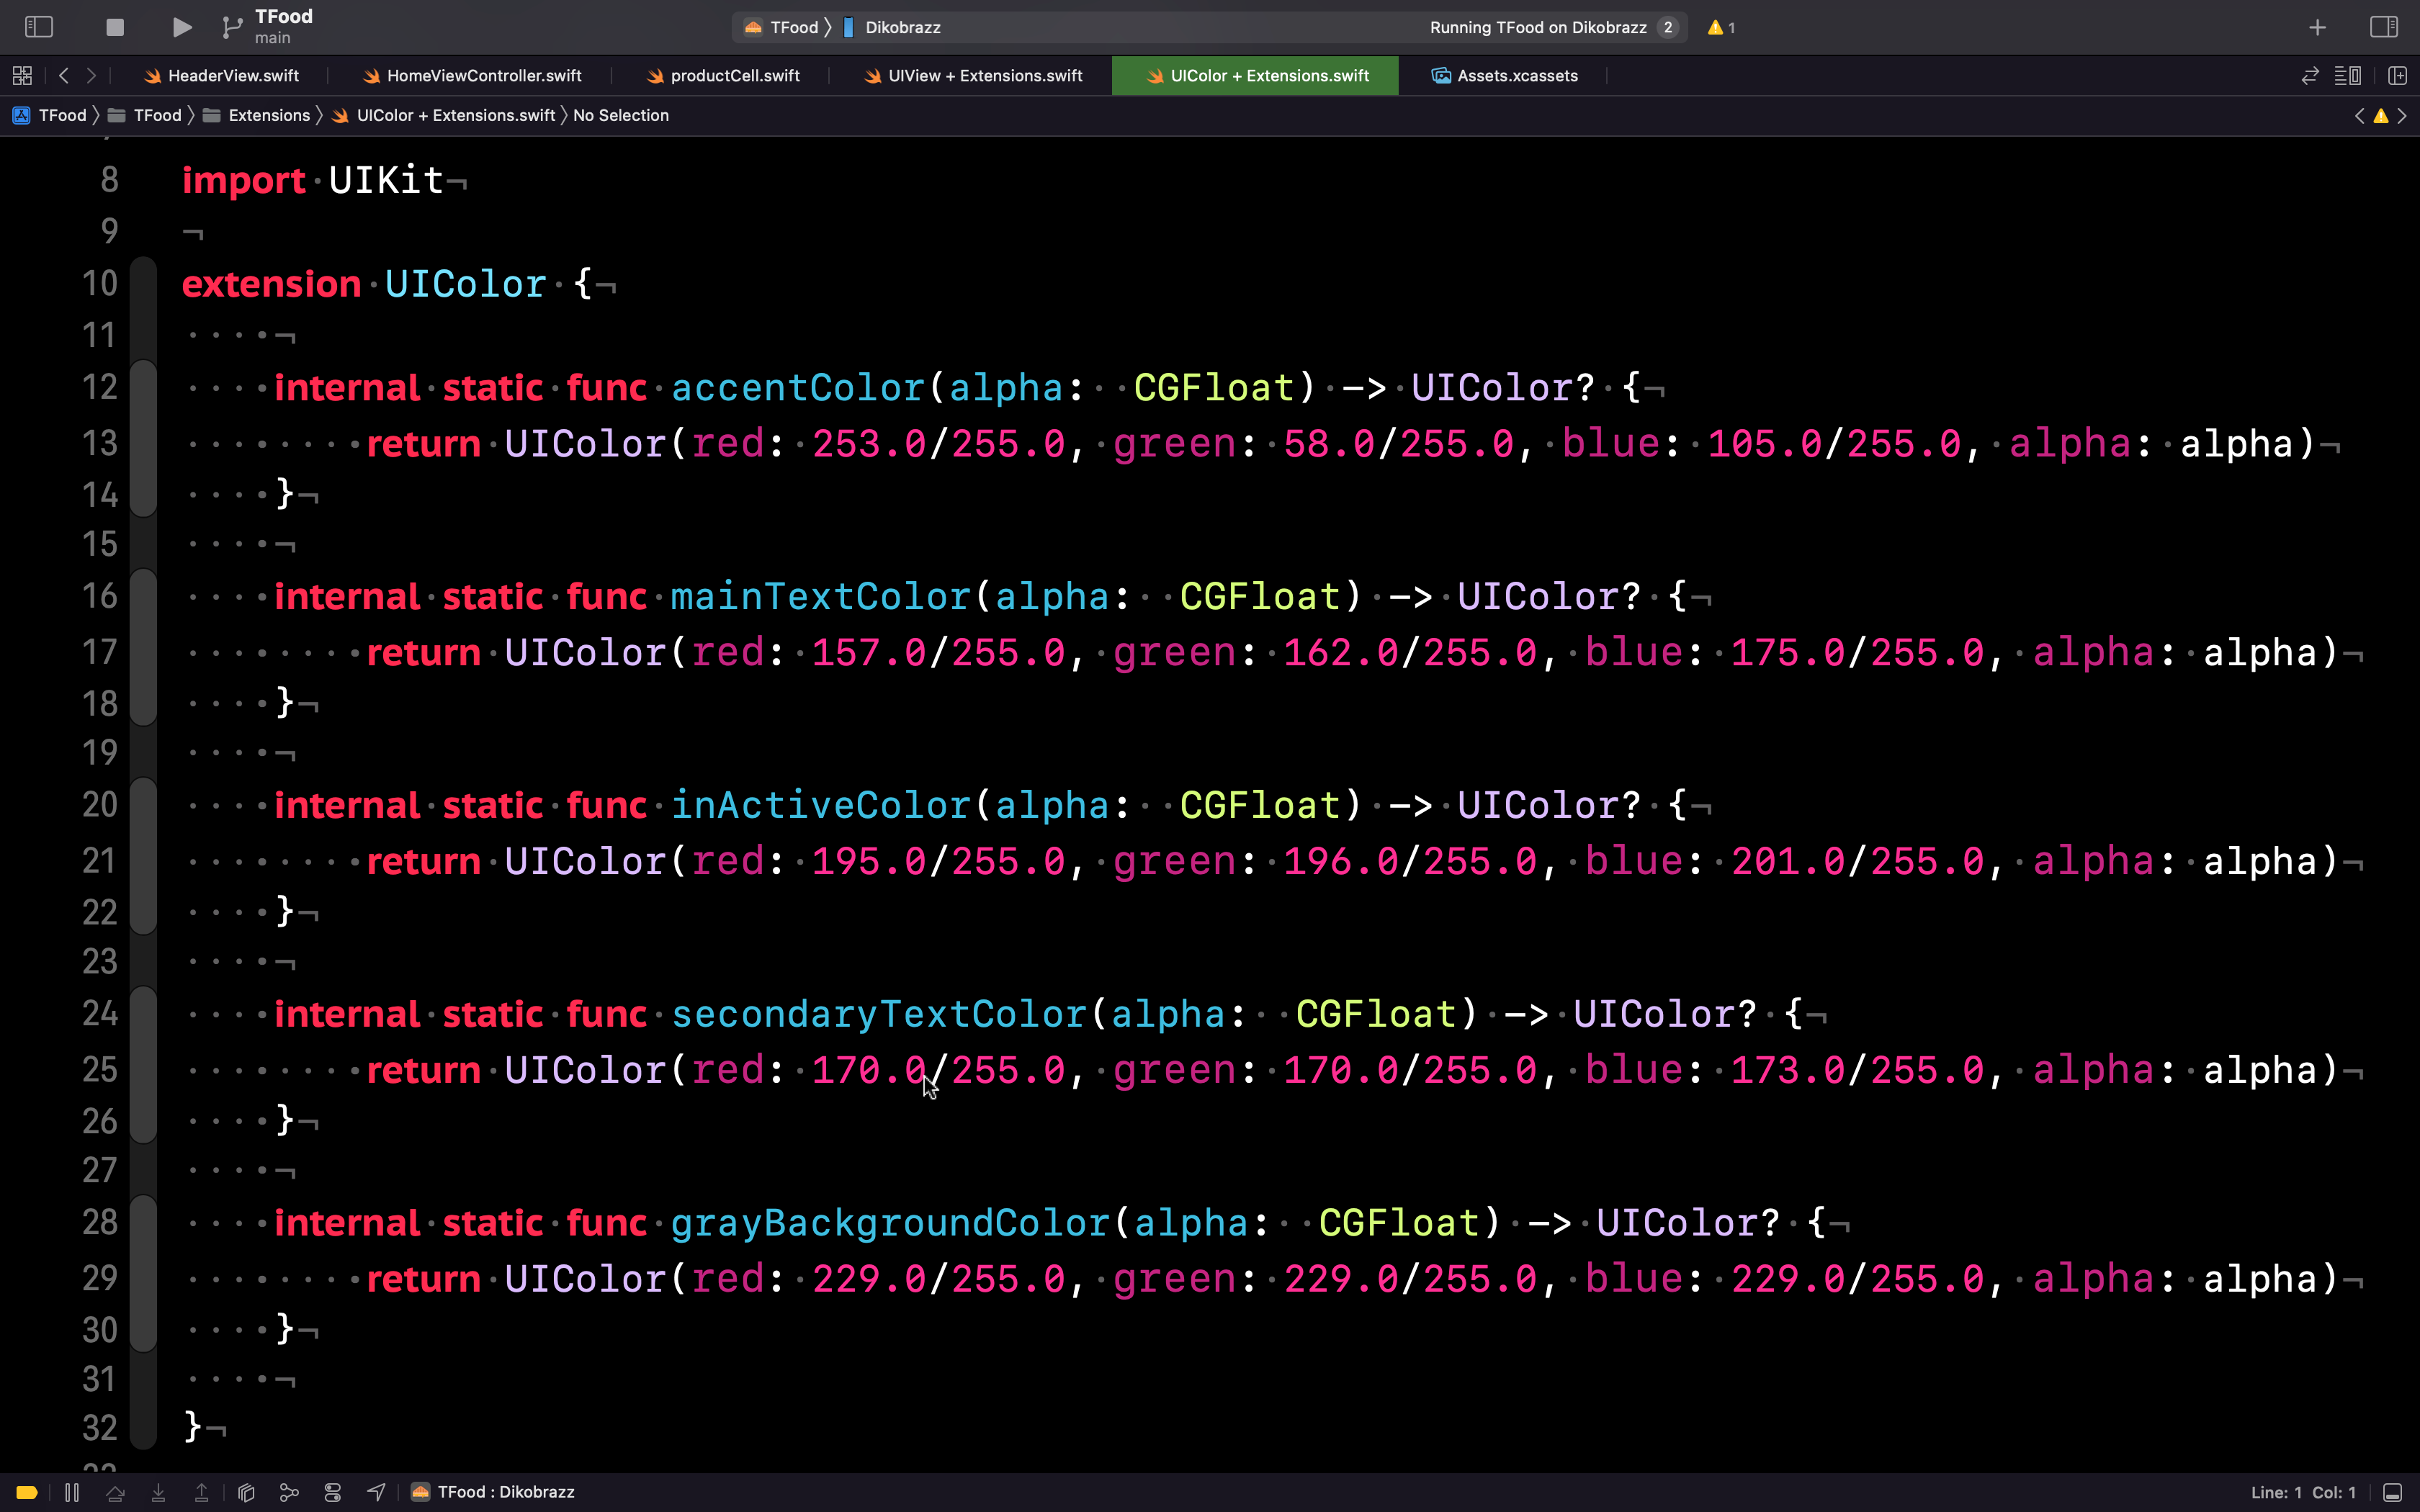Viewport: 2420px width, 1512px height.
Task: Select the Dikobrazz run destination
Action: pos(891,27)
